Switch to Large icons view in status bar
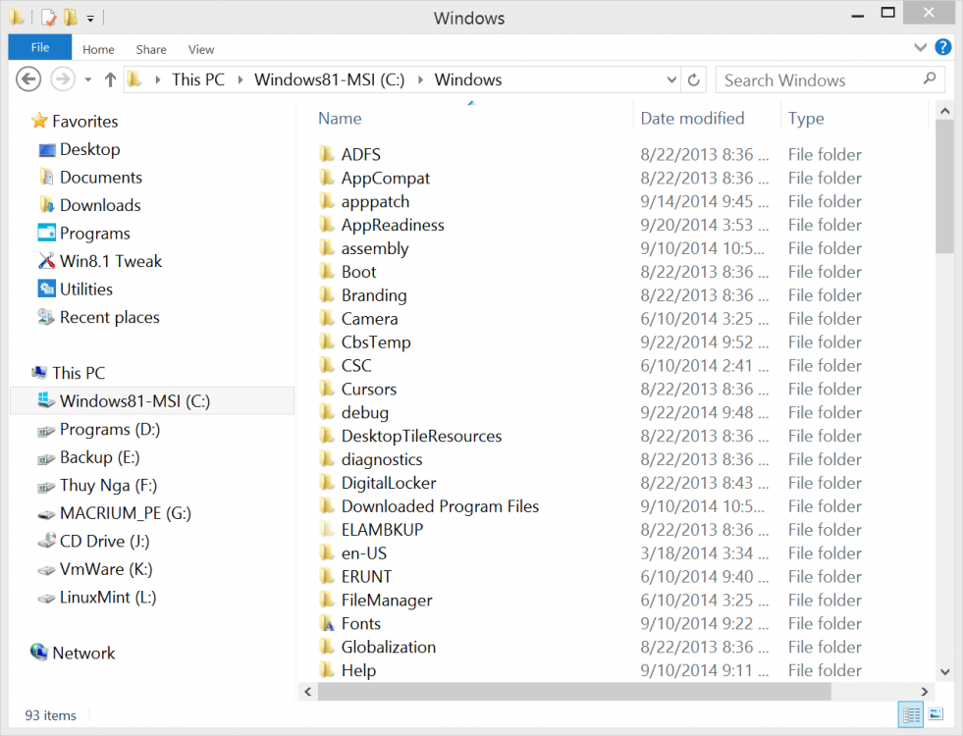The width and height of the screenshot is (963, 736). (936, 713)
